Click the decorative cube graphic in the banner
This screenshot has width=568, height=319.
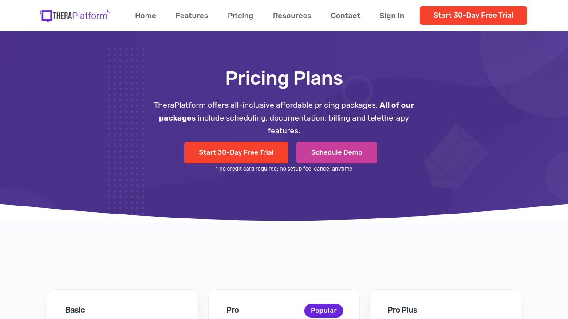[455, 157]
